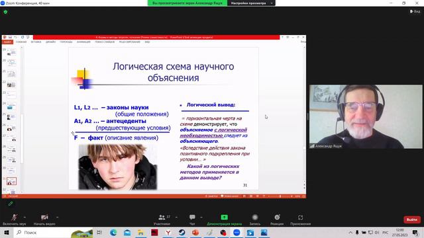
Task: Open PowerPoint ПЕРЕХОДЫ tab
Action: (66, 42)
